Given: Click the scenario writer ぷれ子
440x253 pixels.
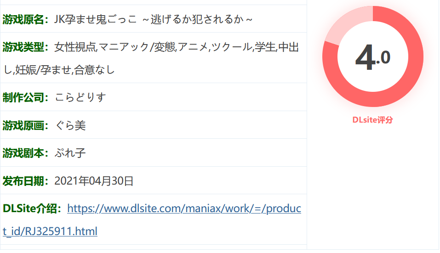Looking at the screenshot, I should [70, 153].
